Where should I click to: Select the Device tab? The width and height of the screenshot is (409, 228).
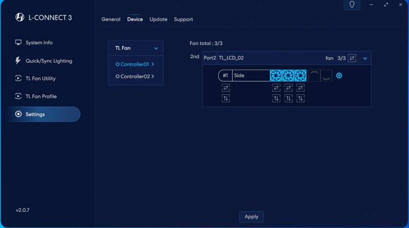[135, 19]
